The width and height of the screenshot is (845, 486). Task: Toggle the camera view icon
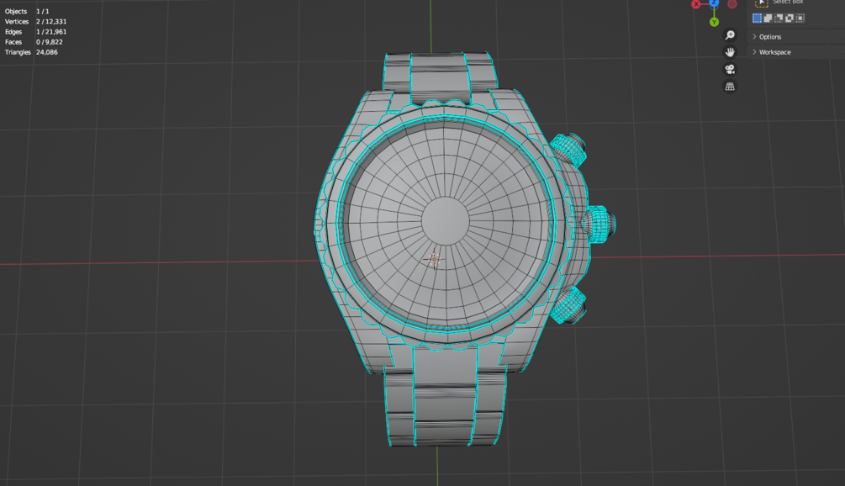point(730,70)
